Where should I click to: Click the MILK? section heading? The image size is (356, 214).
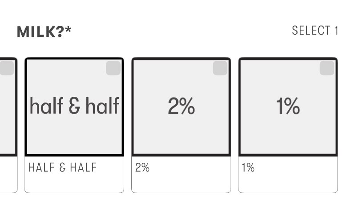tap(40, 32)
